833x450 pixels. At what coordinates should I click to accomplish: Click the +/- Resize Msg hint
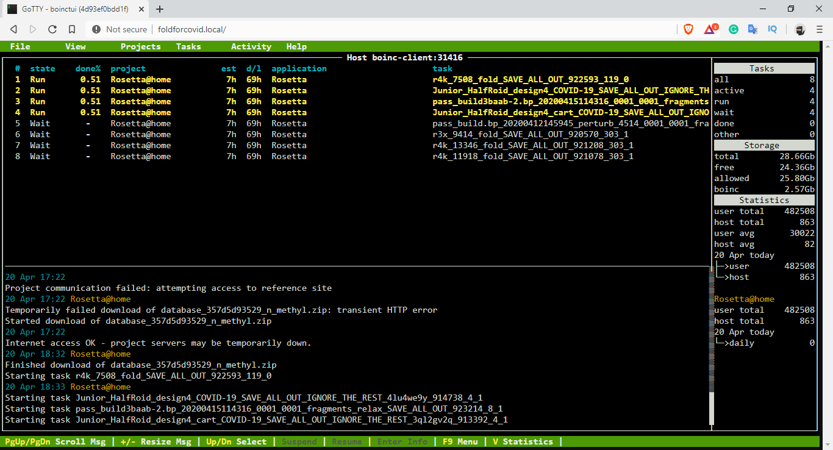point(156,441)
